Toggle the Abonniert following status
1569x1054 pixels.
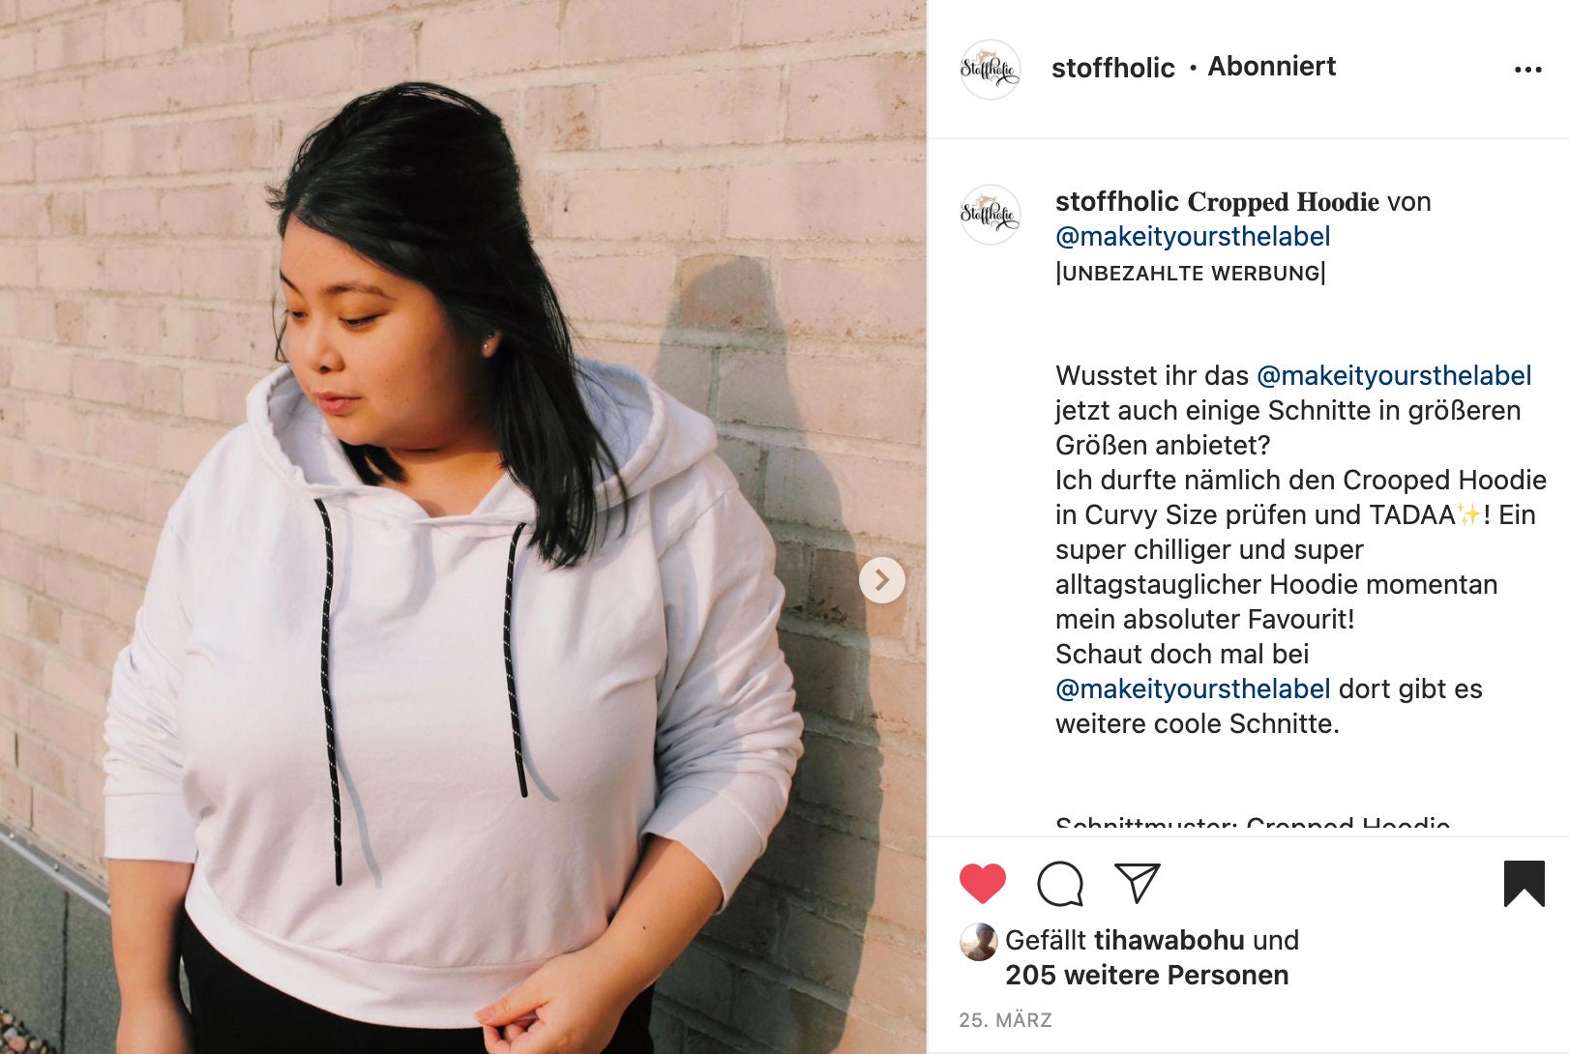(1271, 67)
